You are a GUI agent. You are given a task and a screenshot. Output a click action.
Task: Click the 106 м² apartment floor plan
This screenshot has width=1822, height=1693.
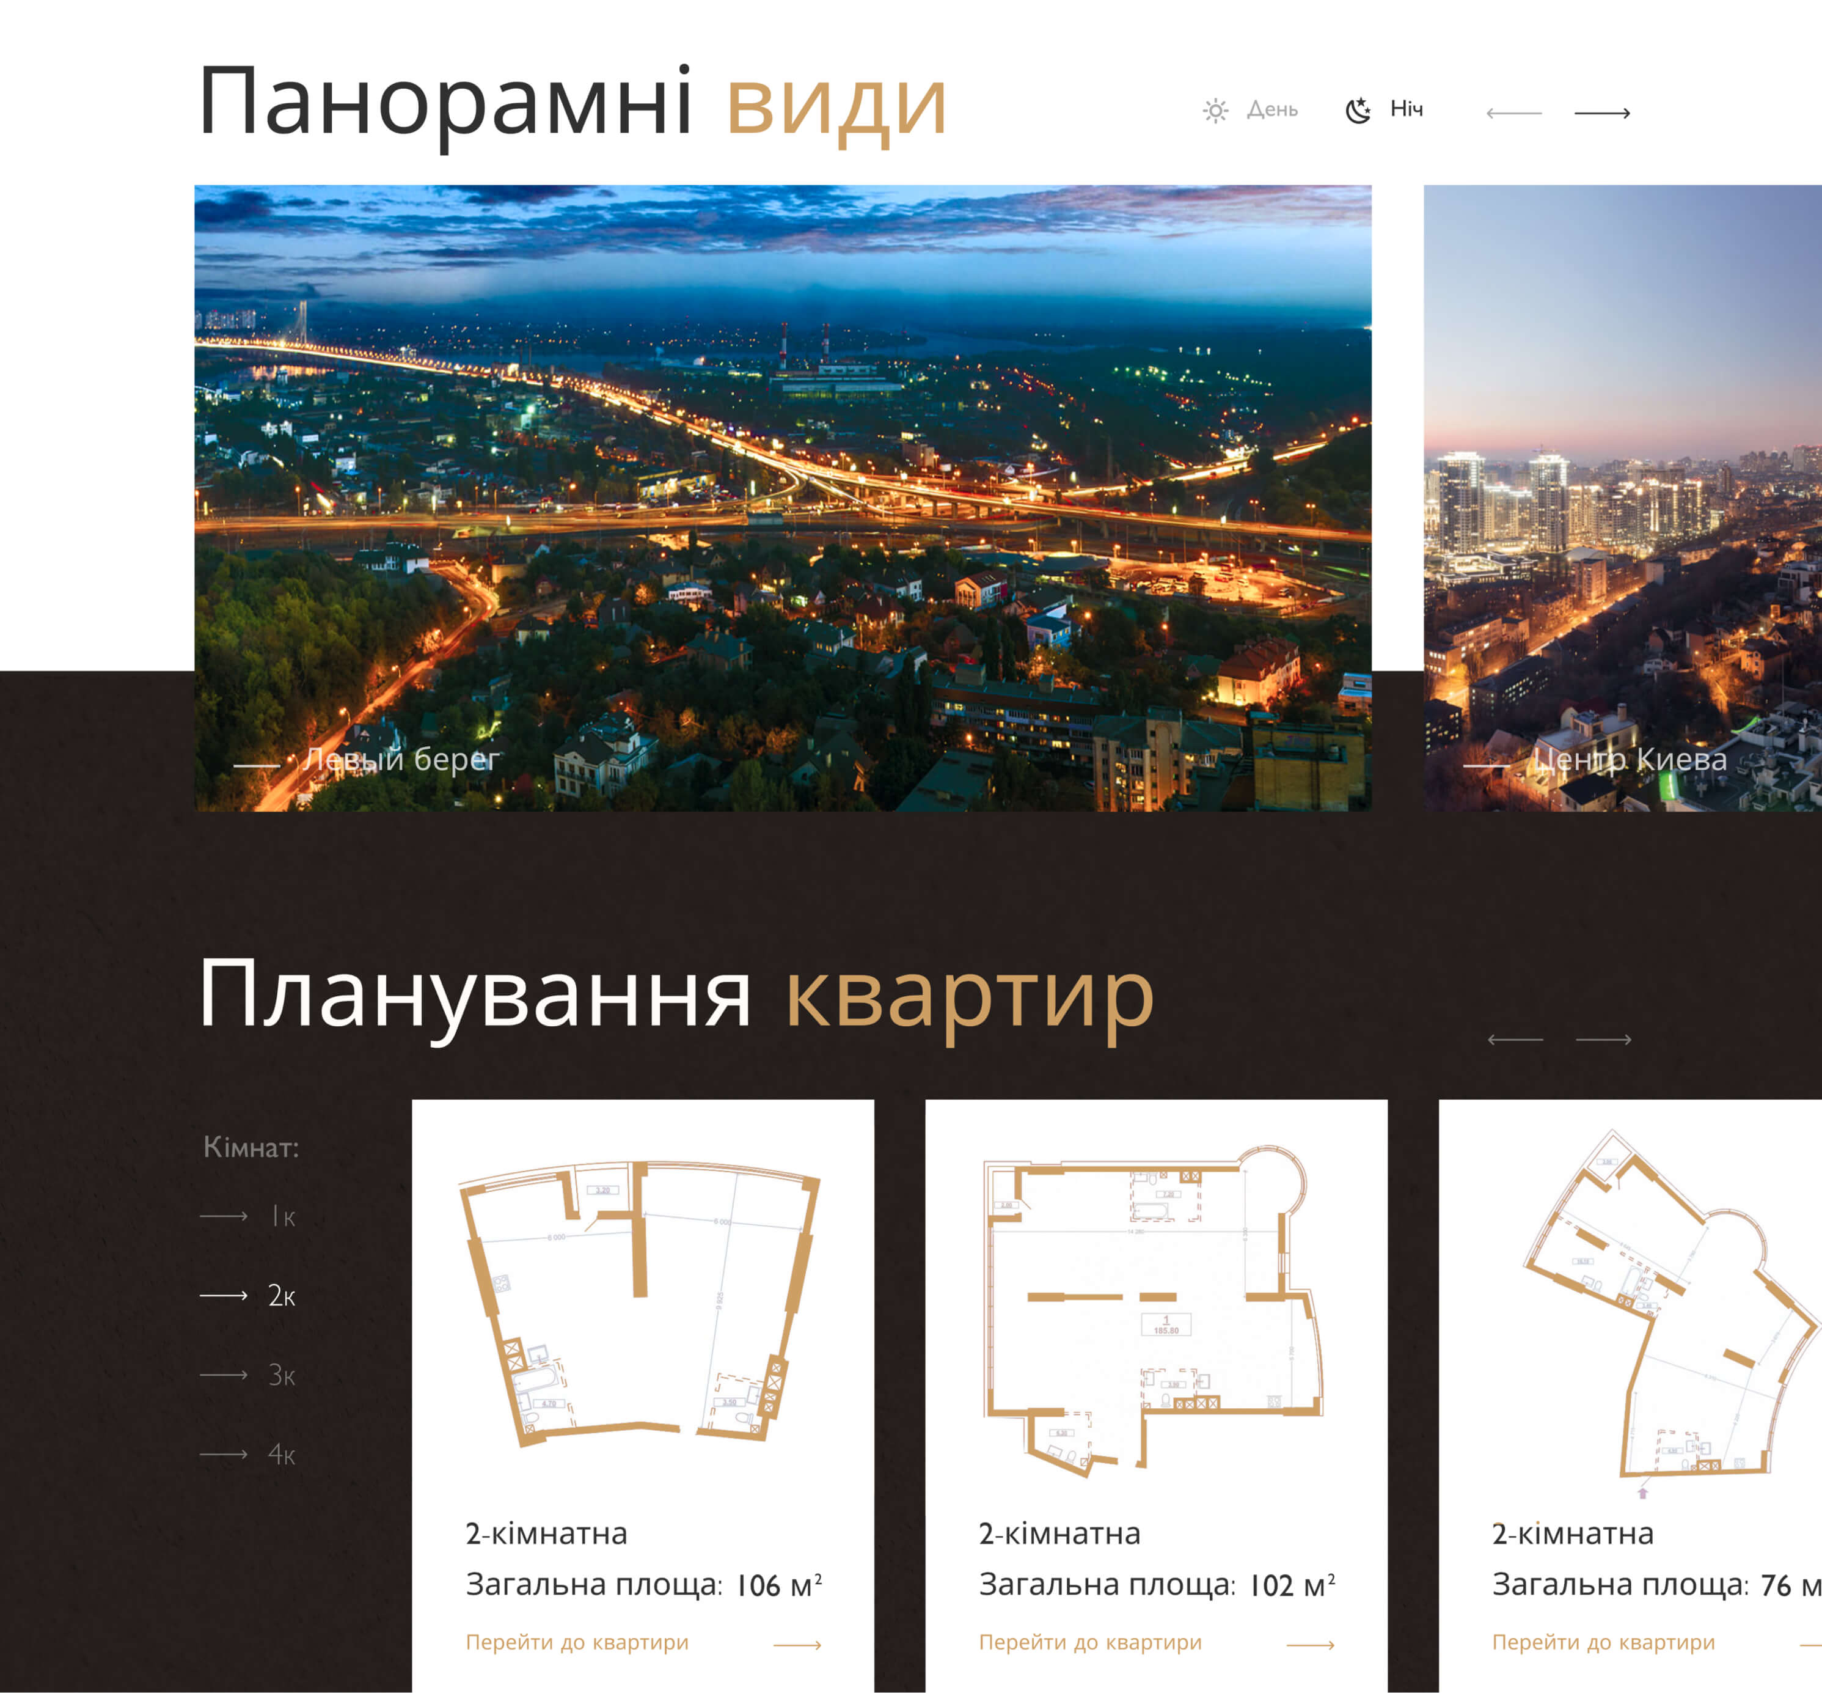(x=641, y=1302)
